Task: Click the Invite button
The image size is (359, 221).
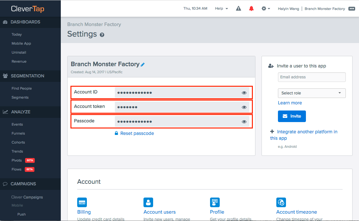Action: coord(292,116)
